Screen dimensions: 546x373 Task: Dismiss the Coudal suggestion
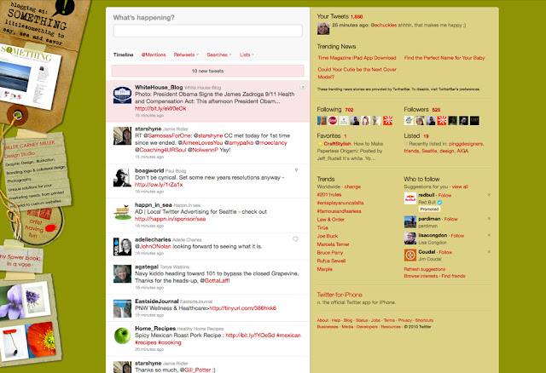point(489,252)
